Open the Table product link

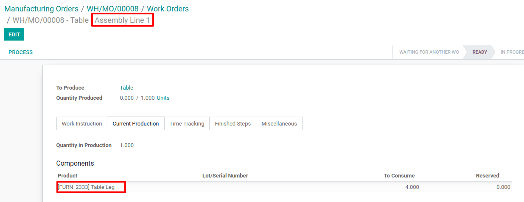pyautogui.click(x=126, y=88)
